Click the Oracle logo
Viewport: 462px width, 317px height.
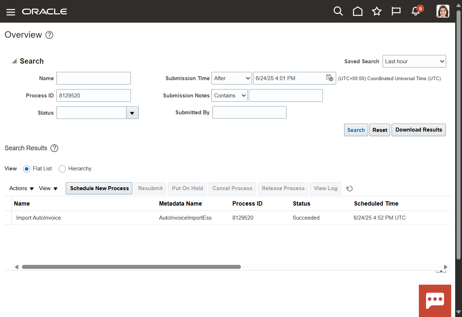point(45,12)
